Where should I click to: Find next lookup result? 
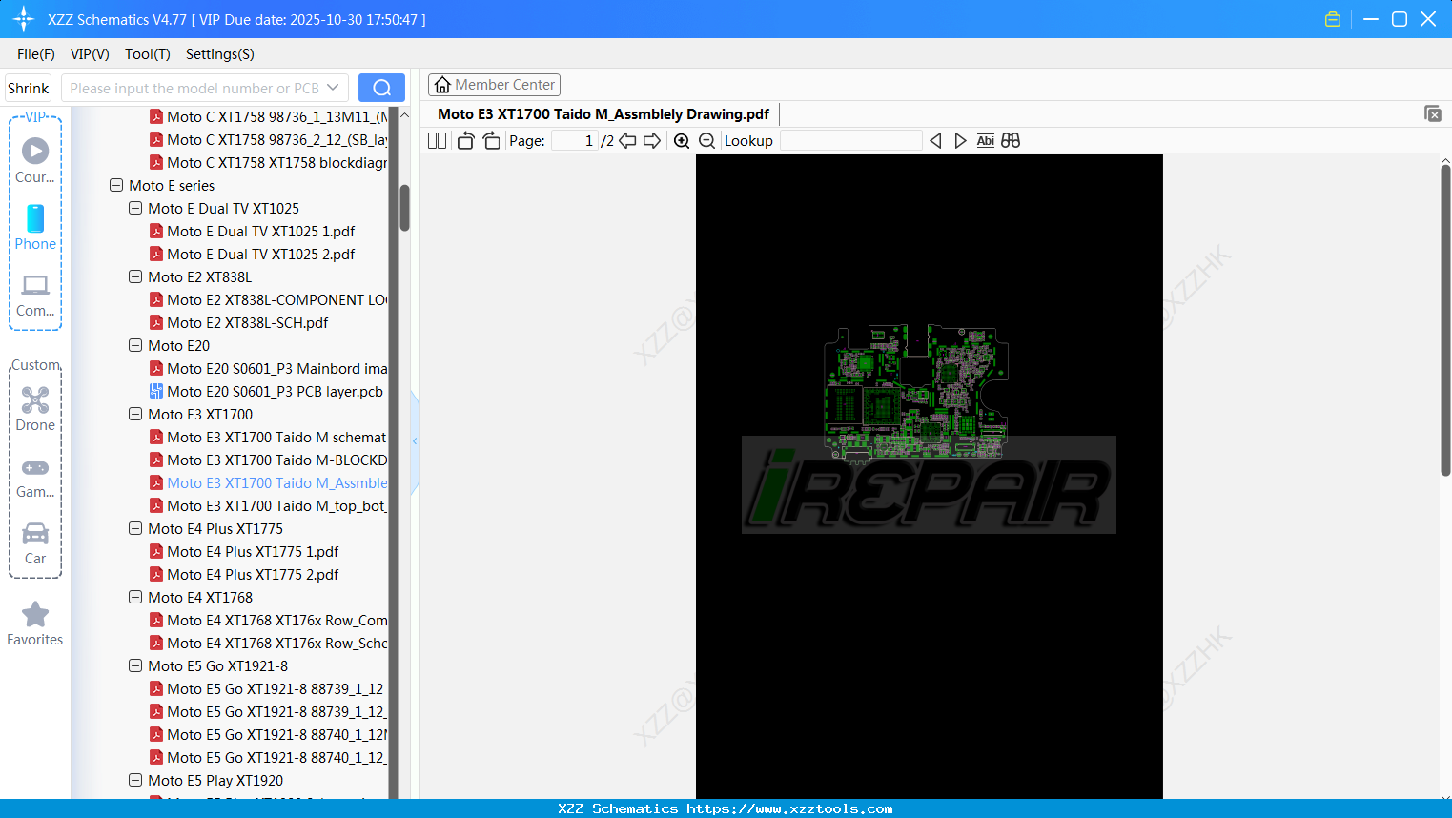[960, 140]
